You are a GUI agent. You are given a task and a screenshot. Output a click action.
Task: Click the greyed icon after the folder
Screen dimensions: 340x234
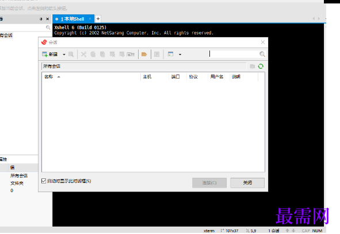[157, 54]
